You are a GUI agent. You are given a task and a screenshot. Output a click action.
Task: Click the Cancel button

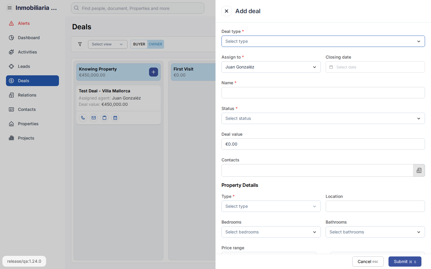coord(368,262)
